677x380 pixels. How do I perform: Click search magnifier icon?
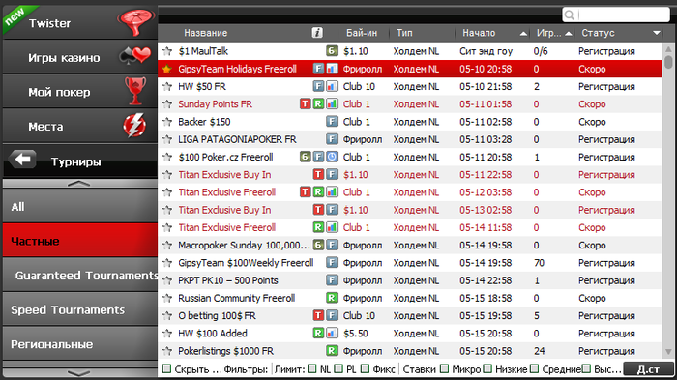click(570, 15)
